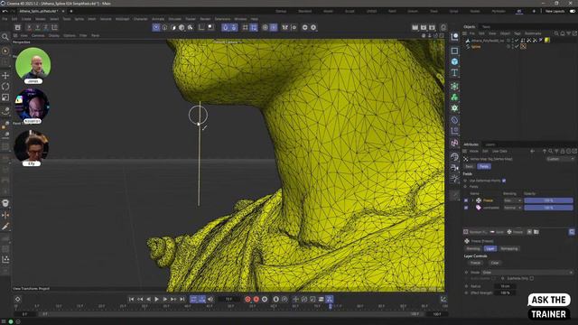Switch to the Objects tab

(x=470, y=27)
